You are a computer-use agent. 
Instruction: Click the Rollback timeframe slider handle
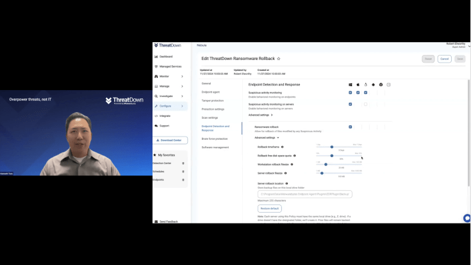click(332, 147)
